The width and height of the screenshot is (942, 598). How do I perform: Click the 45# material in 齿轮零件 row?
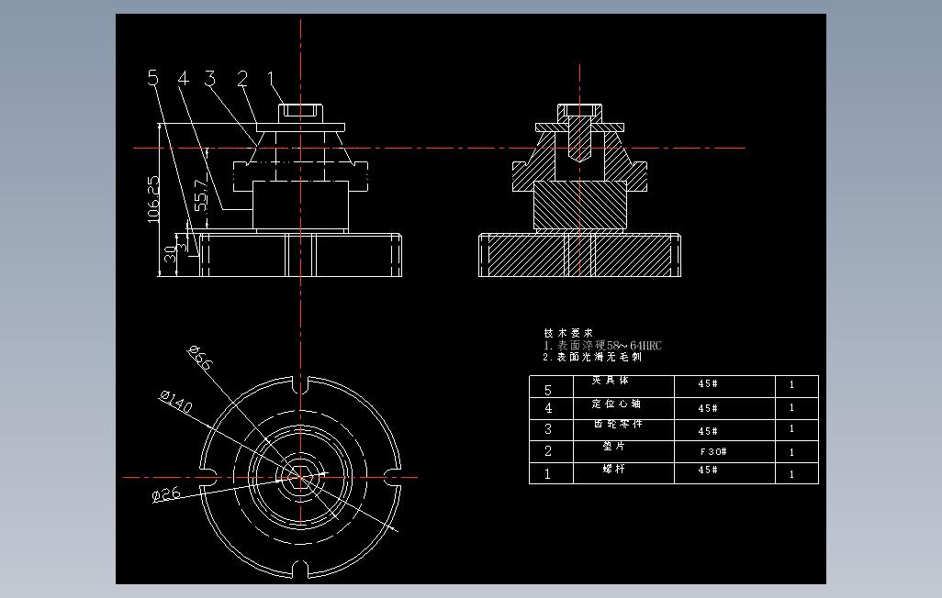[708, 431]
